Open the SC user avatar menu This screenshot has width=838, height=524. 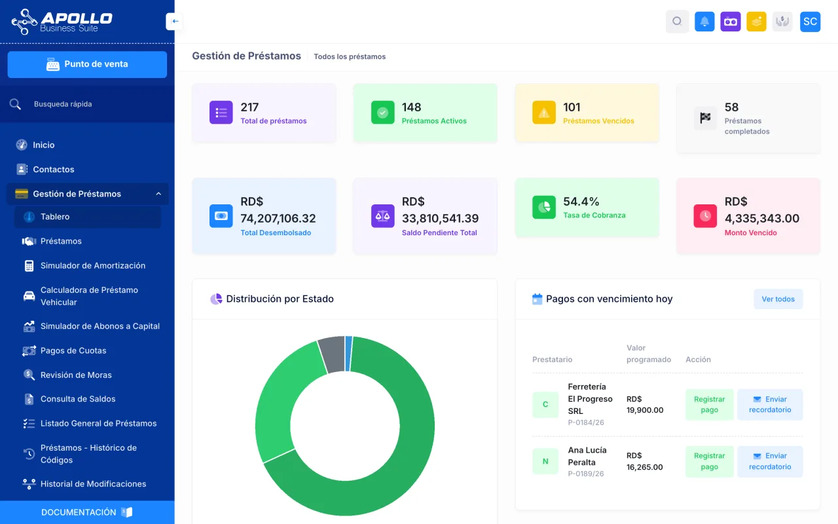point(811,22)
